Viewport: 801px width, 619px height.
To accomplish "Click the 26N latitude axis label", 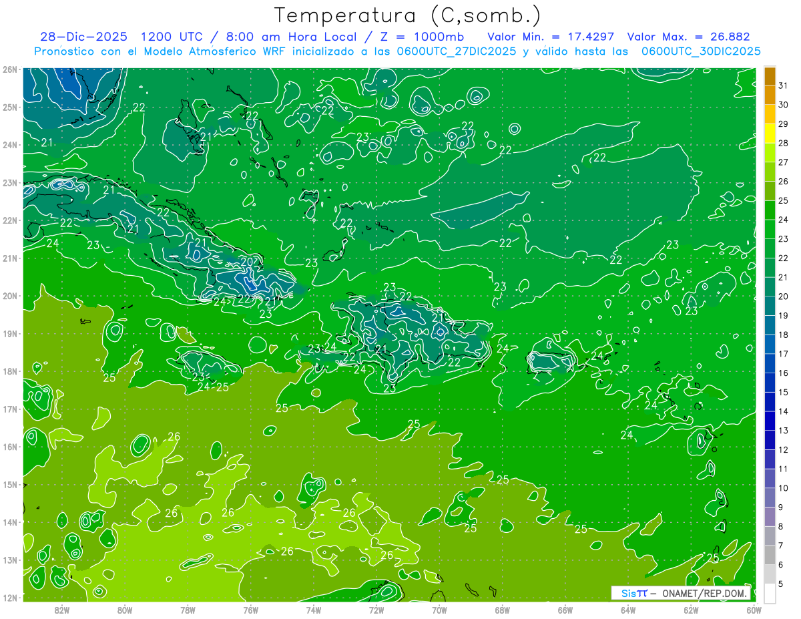I will pyautogui.click(x=9, y=69).
